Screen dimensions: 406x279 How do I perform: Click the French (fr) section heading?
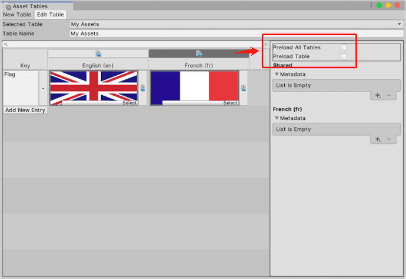coord(287,109)
